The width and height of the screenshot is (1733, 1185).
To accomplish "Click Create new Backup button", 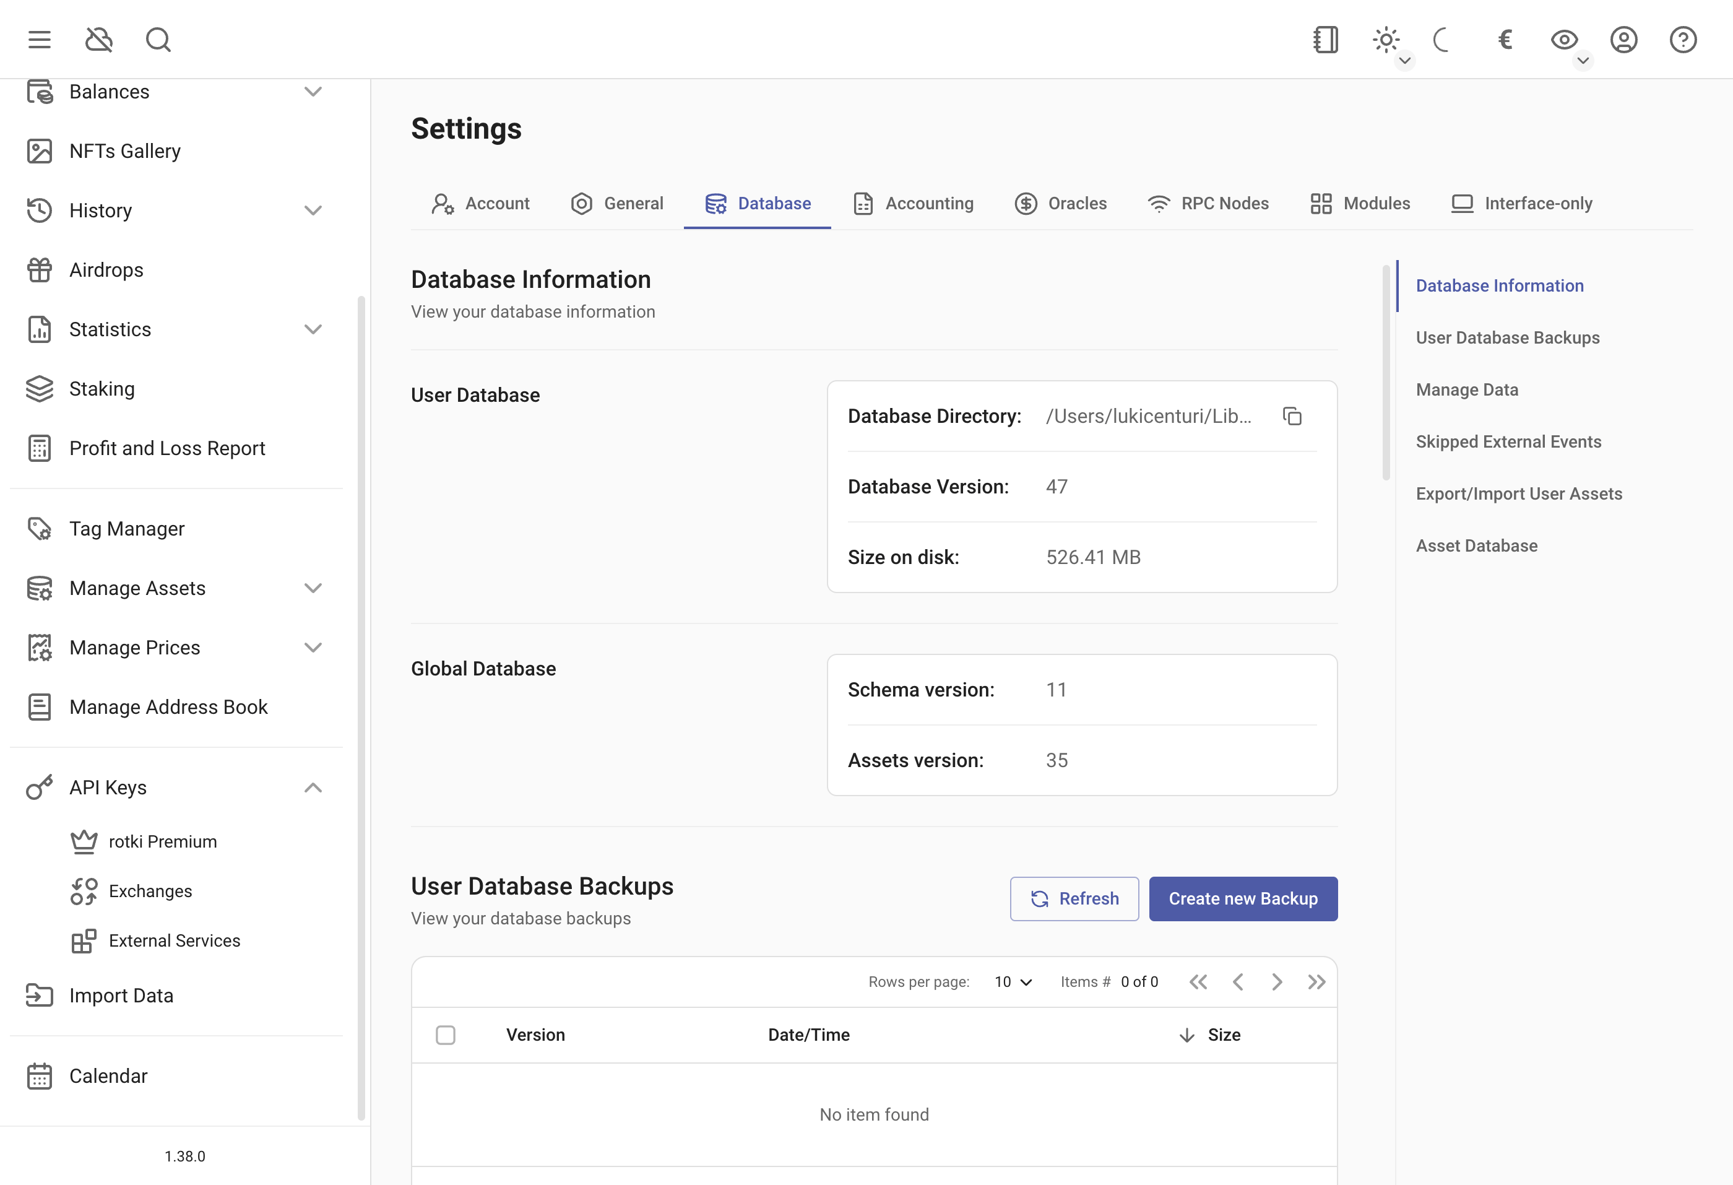I will coord(1243,898).
